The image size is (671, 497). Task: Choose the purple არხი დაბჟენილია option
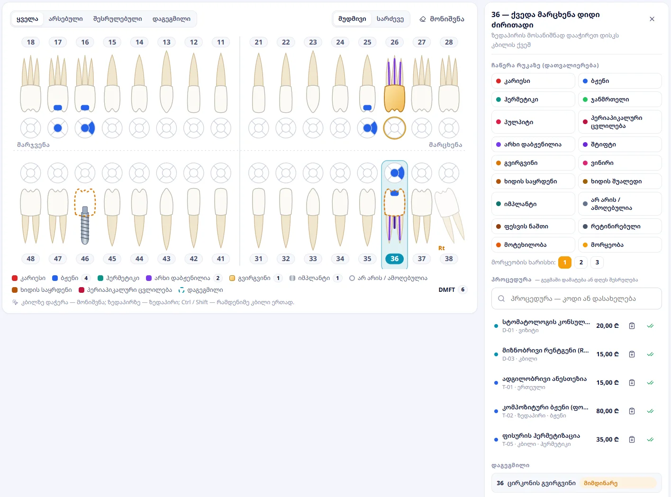(533, 145)
